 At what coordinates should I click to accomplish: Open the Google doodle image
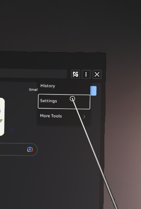tap(2, 117)
